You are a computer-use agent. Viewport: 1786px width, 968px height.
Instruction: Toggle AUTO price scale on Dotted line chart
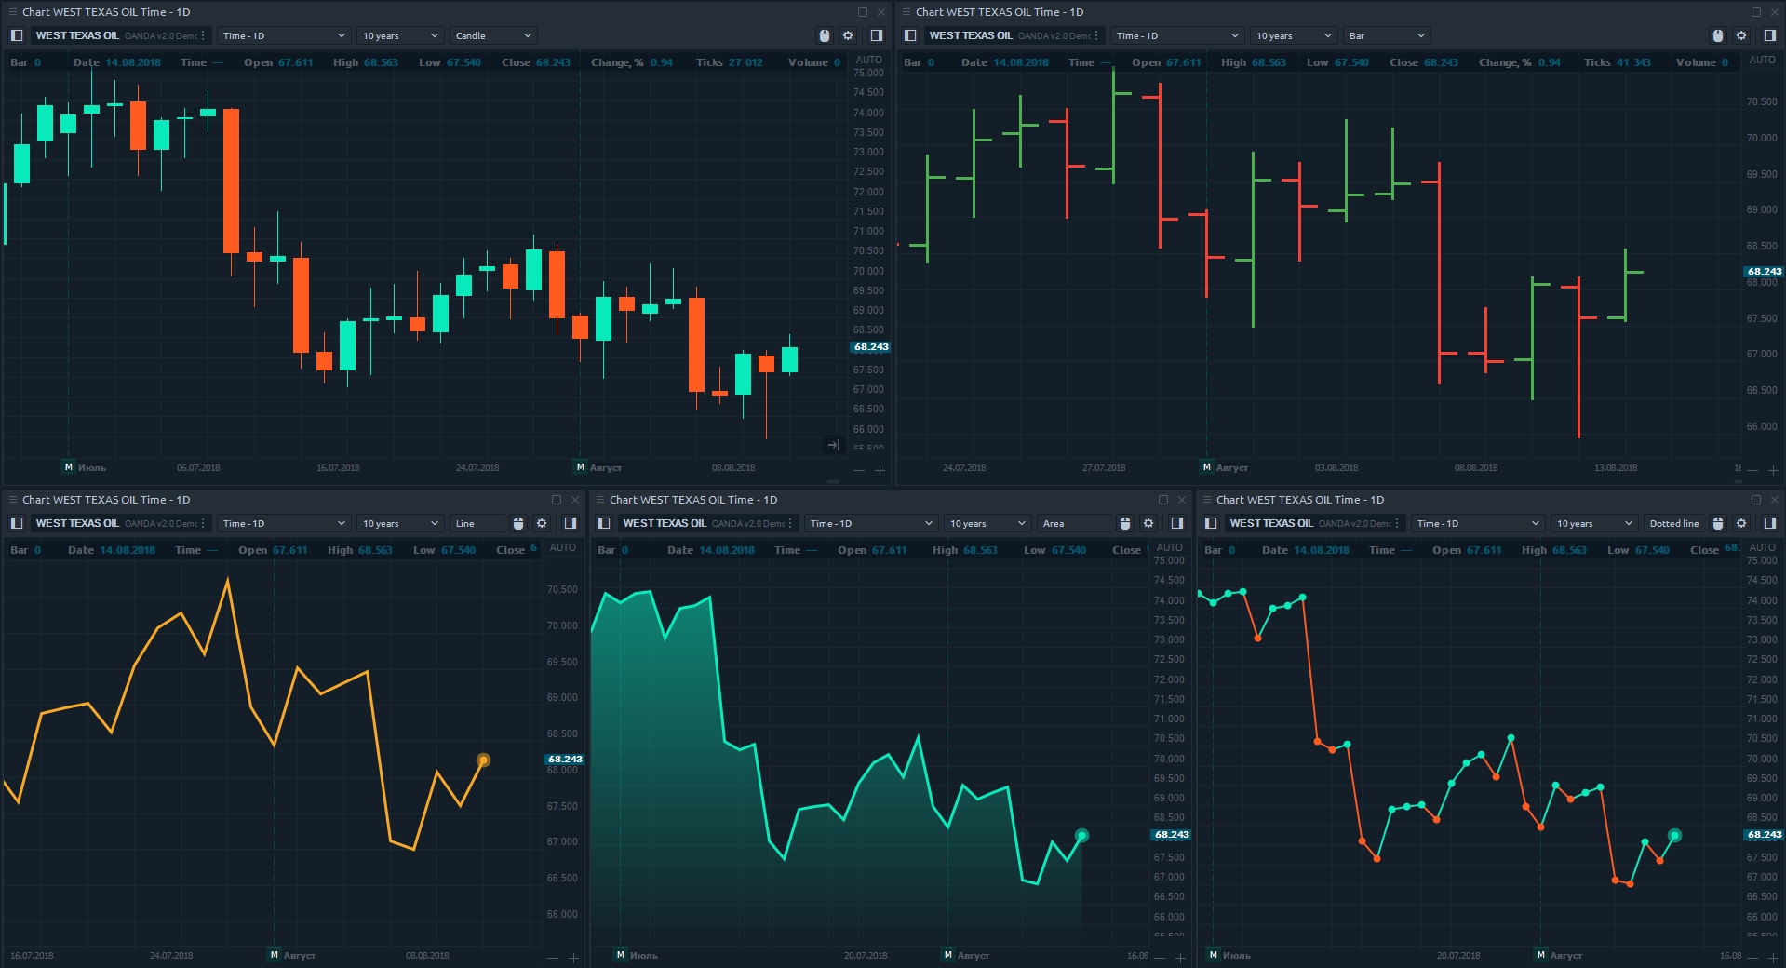point(1762,547)
